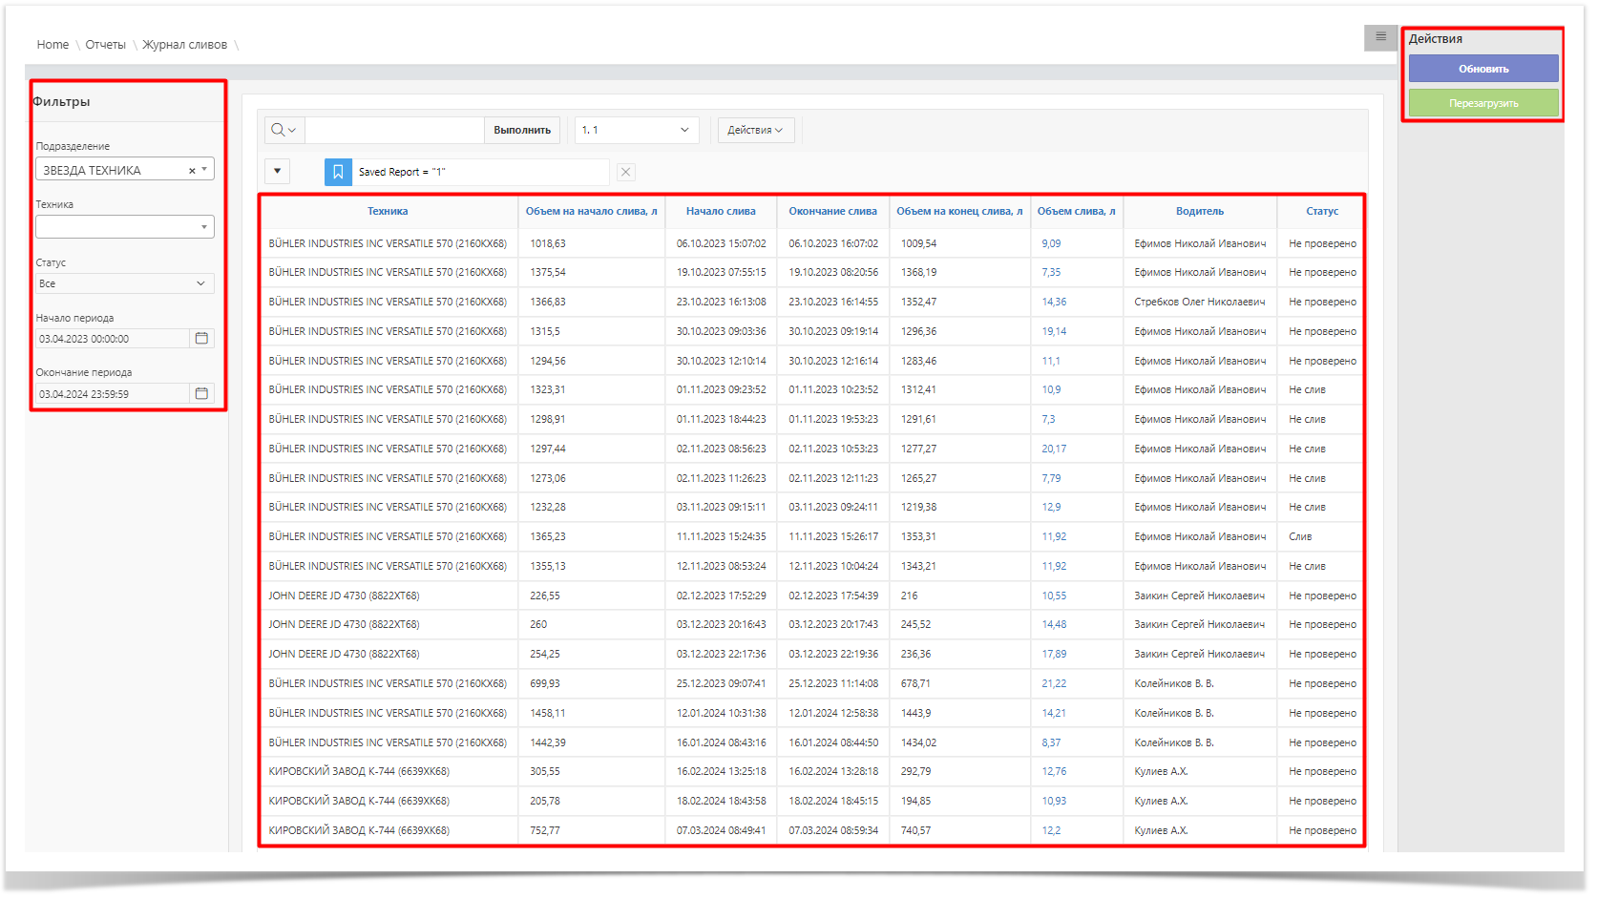Clear the ЗВЕЗДА ТЕХНИКА selection
The image size is (1597, 899).
192,171
